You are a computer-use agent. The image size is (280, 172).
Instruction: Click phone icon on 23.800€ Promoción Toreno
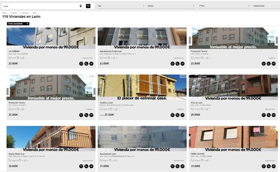tap(269, 64)
